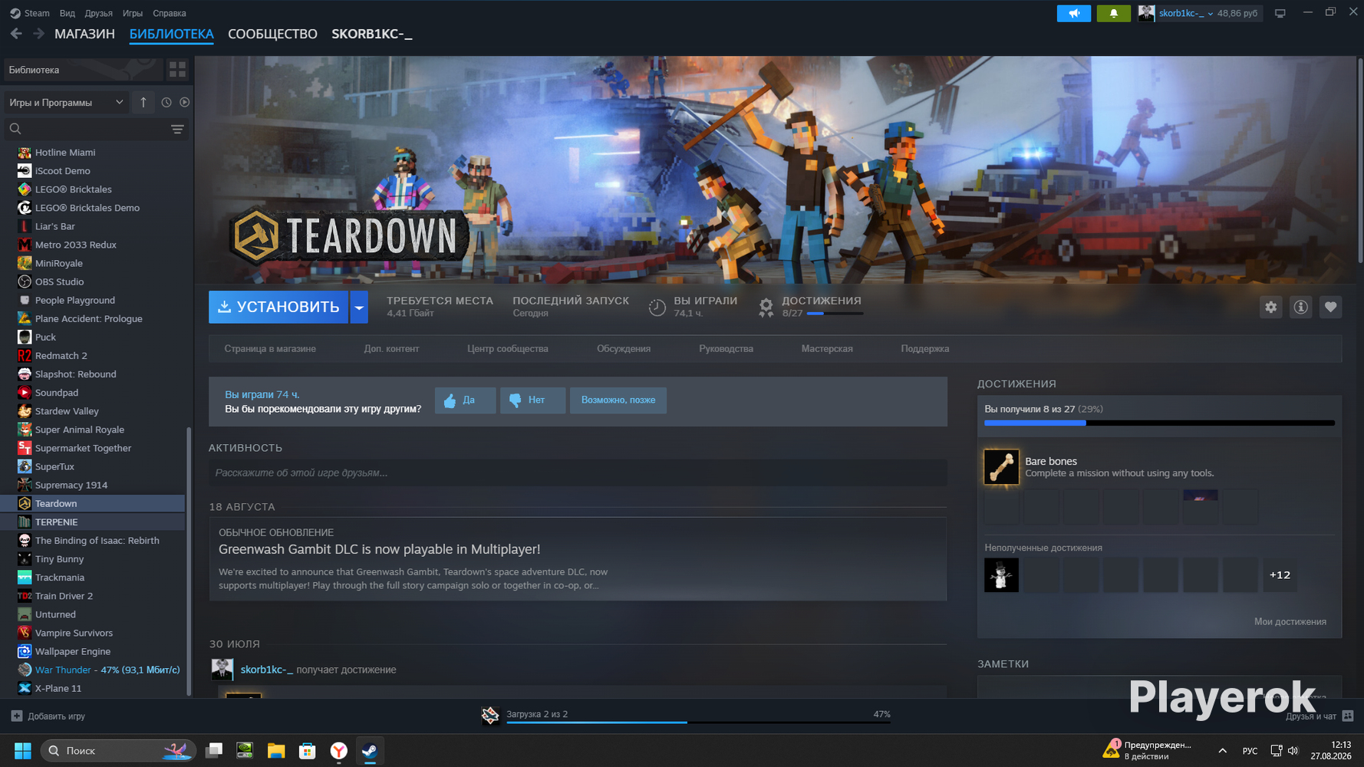Toggle the sort direction arrow in library
Image resolution: width=1364 pixels, height=767 pixels.
(x=143, y=102)
